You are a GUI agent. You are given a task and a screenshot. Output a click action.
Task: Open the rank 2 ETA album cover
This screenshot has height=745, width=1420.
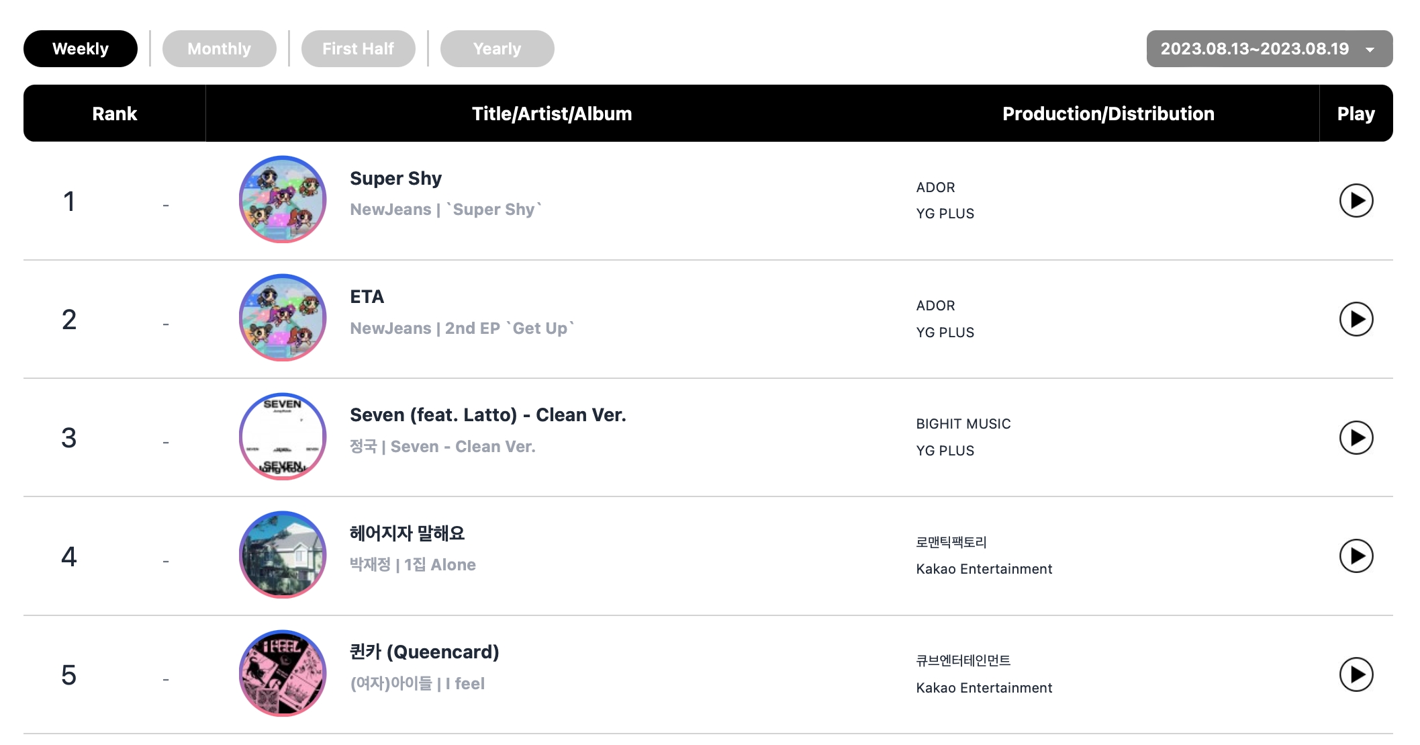click(x=283, y=318)
